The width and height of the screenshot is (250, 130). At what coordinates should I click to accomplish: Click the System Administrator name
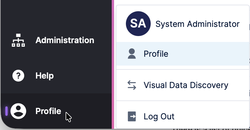coord(197,24)
